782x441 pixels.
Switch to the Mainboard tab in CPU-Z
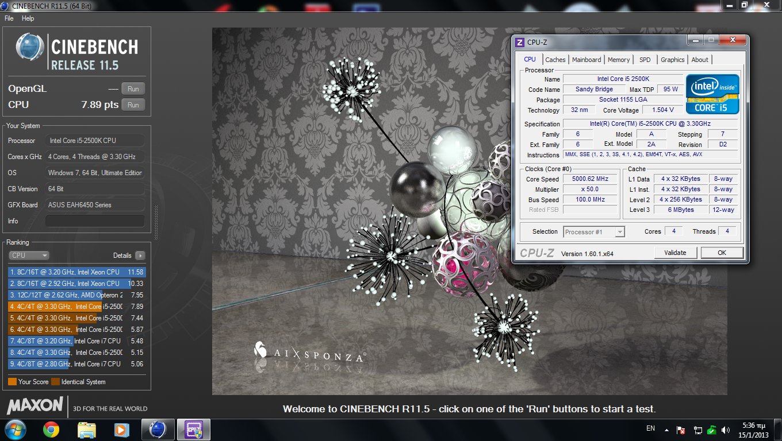[x=586, y=60]
